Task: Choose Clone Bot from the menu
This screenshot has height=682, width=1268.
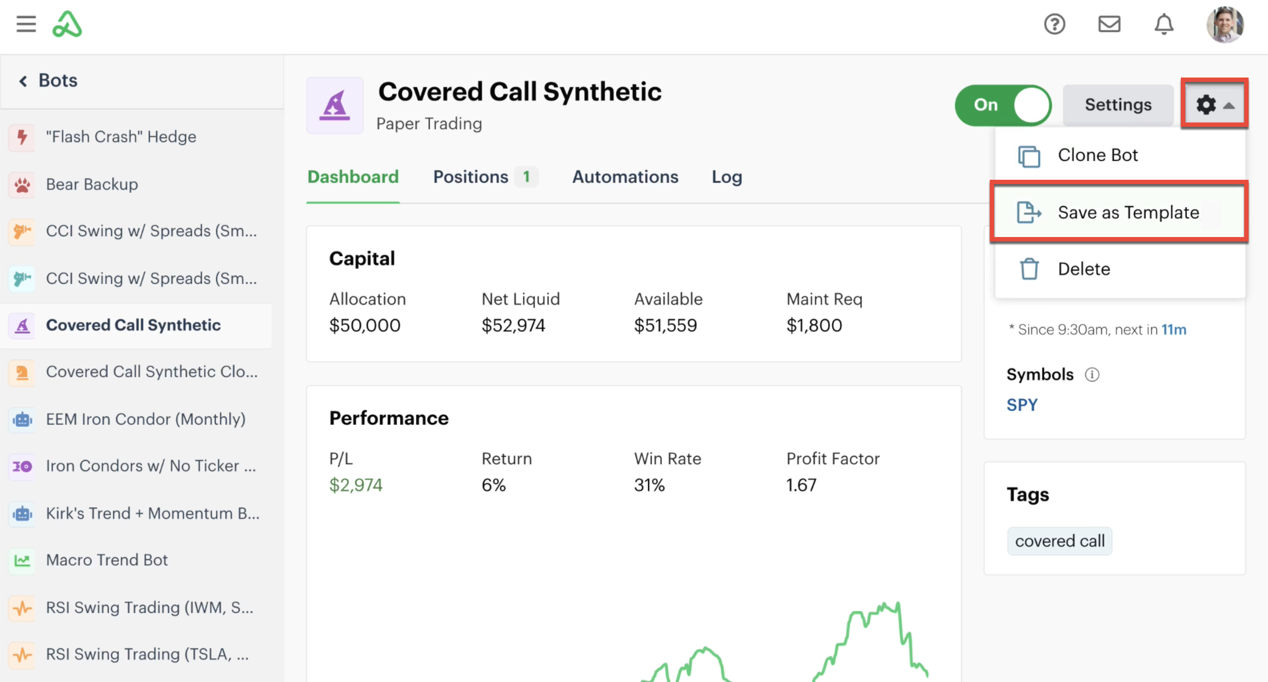Action: [1120, 155]
